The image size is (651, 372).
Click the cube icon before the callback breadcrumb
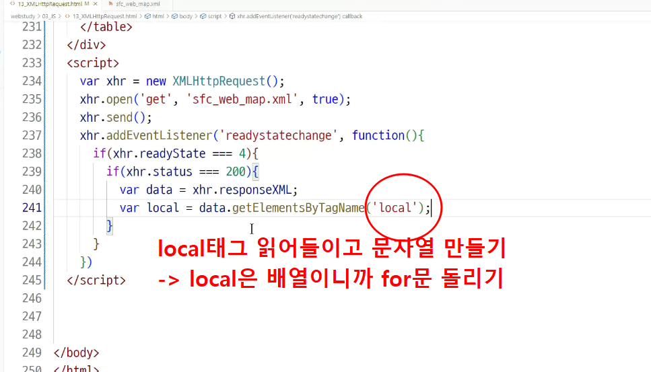tap(232, 16)
